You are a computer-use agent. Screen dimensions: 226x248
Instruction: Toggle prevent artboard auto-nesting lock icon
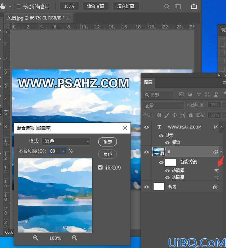(183, 115)
